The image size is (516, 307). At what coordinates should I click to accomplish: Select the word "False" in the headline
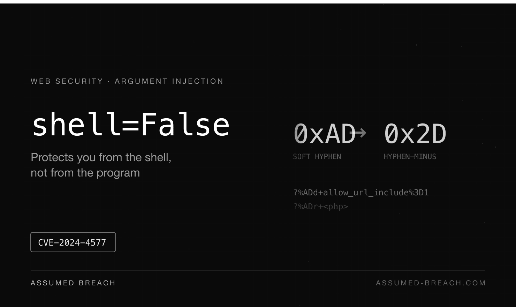[x=185, y=124]
